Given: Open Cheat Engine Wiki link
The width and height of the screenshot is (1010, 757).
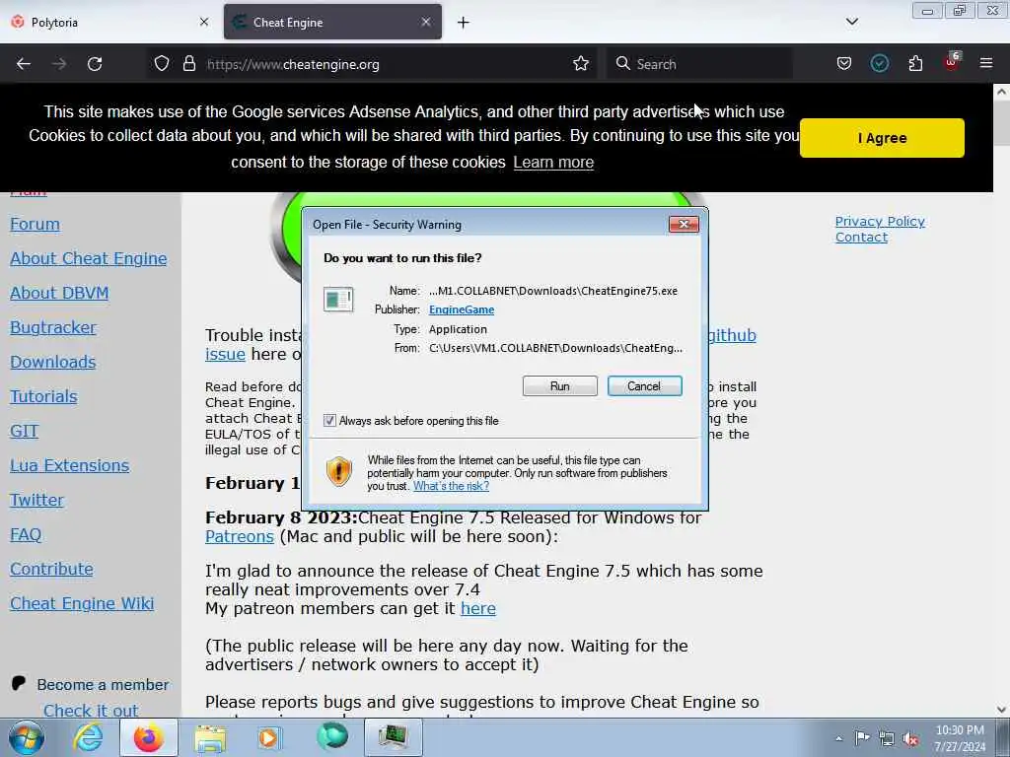Looking at the screenshot, I should (82, 604).
